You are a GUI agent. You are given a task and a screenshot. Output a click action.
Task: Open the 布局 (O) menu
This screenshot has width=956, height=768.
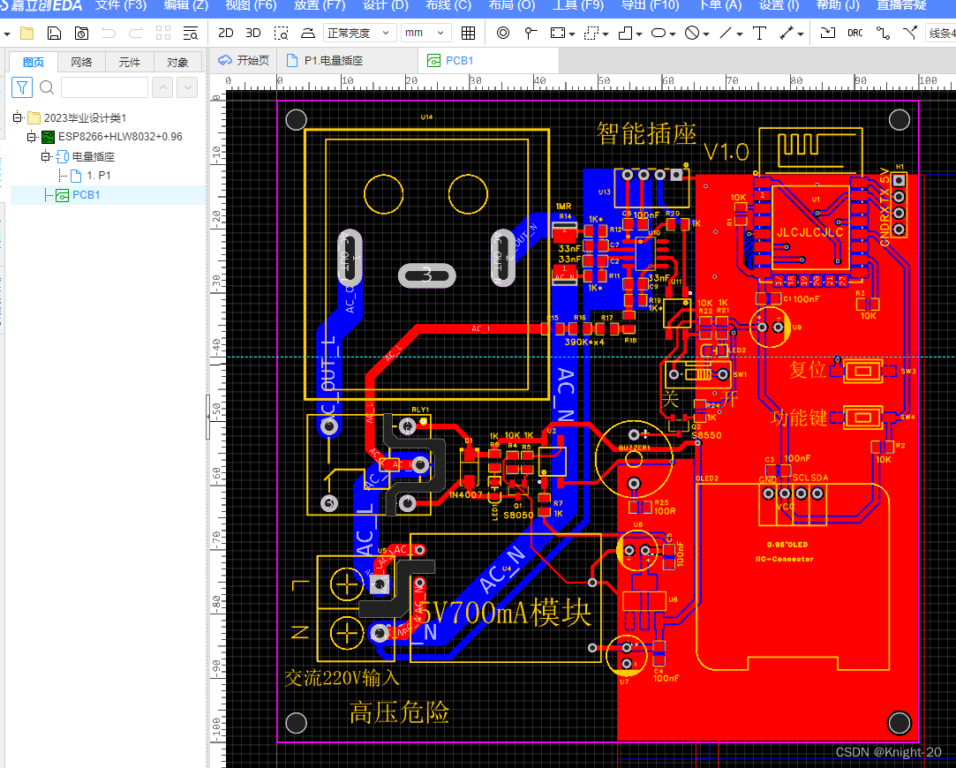point(511,5)
